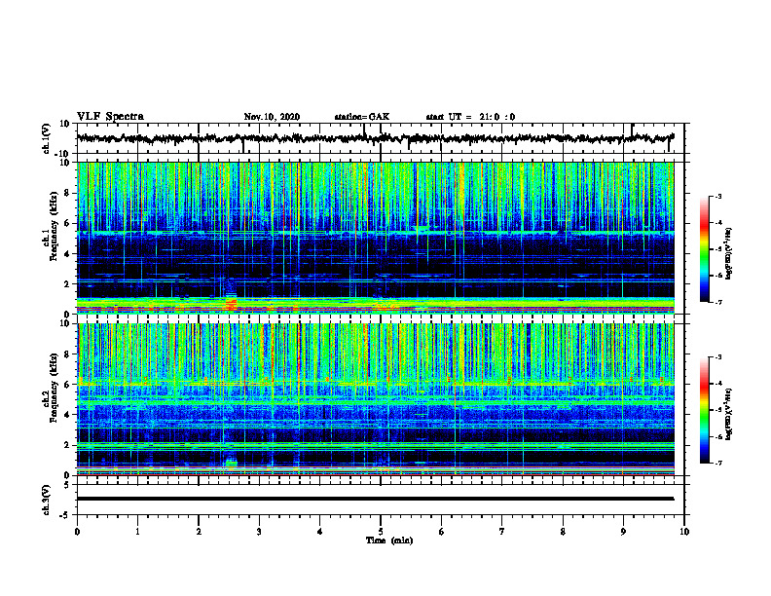
Task: Click the ch.1 spectrogram color scale bar
Action: point(704,249)
